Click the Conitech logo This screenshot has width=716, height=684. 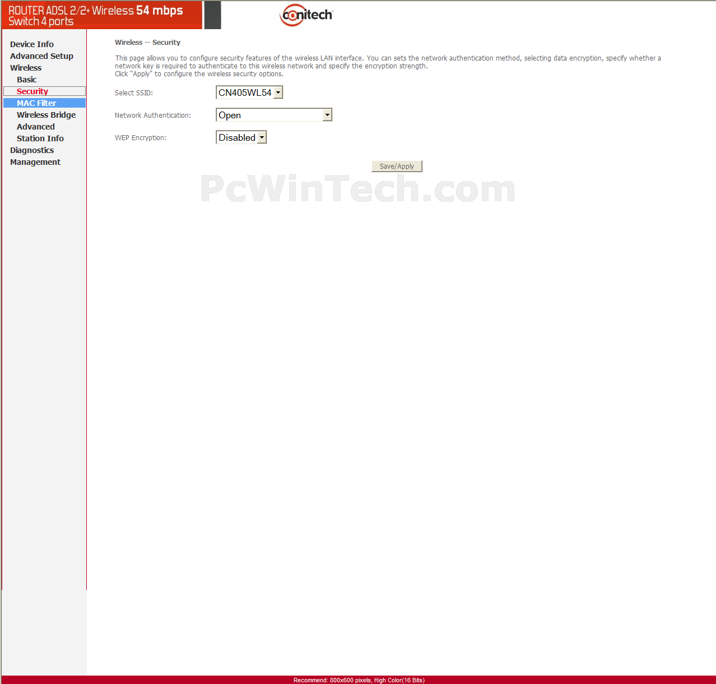tap(306, 15)
